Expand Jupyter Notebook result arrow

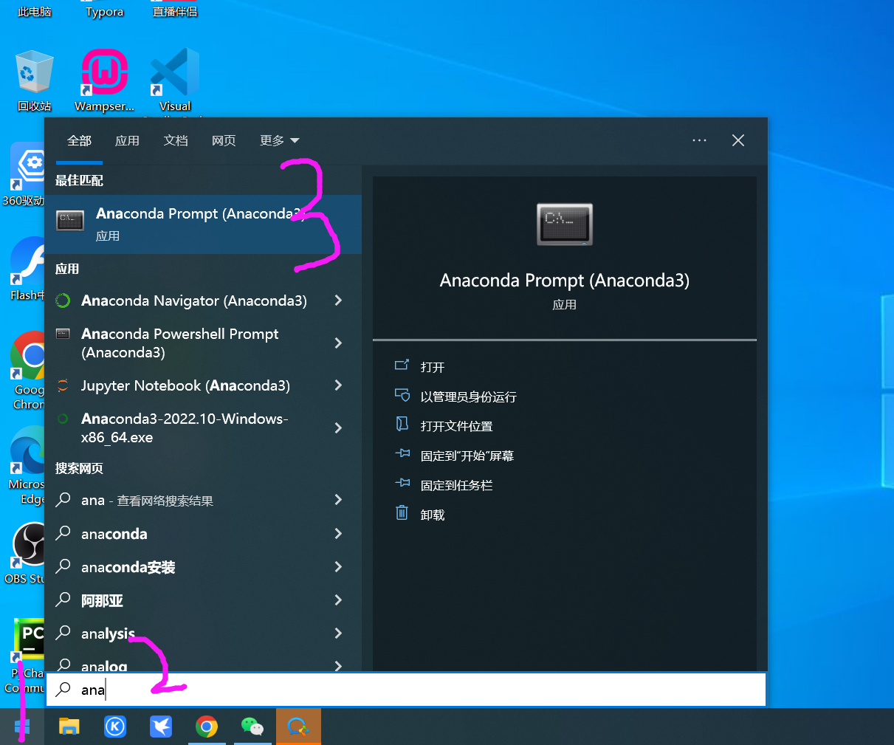click(x=338, y=385)
